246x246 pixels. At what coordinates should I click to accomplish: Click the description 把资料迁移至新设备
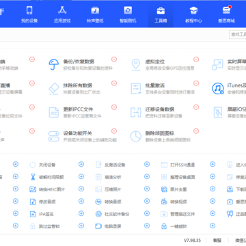pyautogui.click(x=164, y=116)
